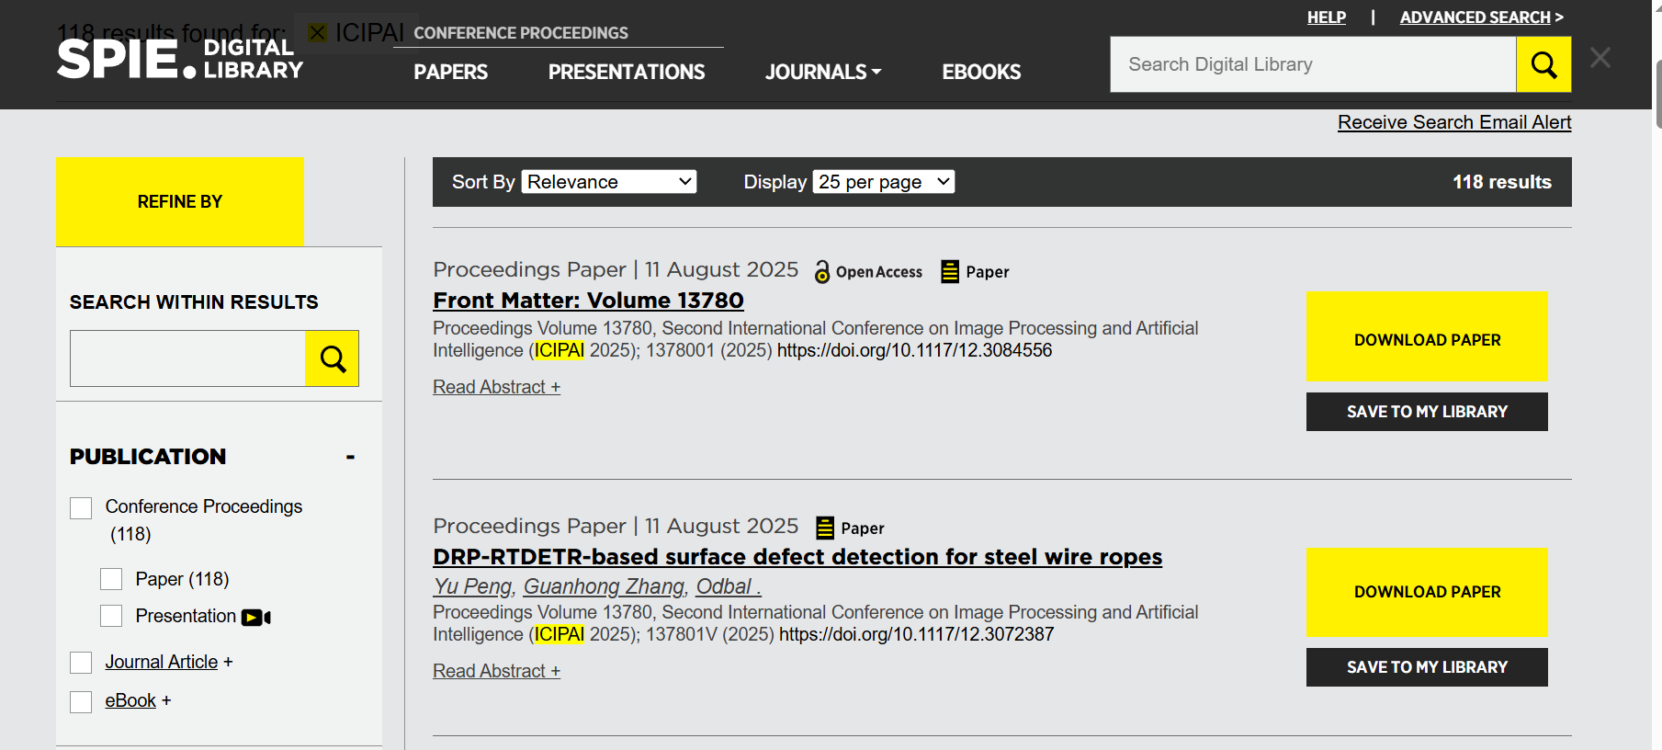Select the Conference Proceedings header tab
Image resolution: width=1662 pixels, height=750 pixels.
(x=521, y=33)
